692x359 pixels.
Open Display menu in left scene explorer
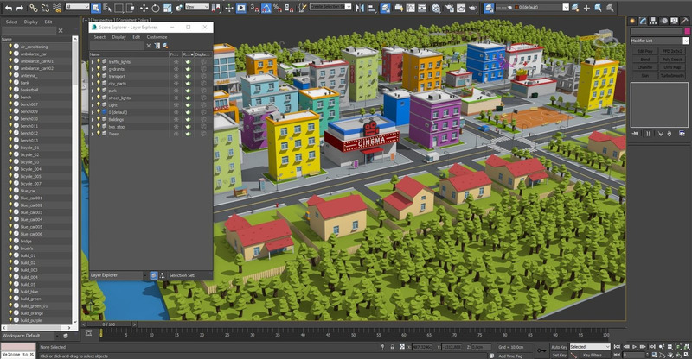tap(30, 22)
